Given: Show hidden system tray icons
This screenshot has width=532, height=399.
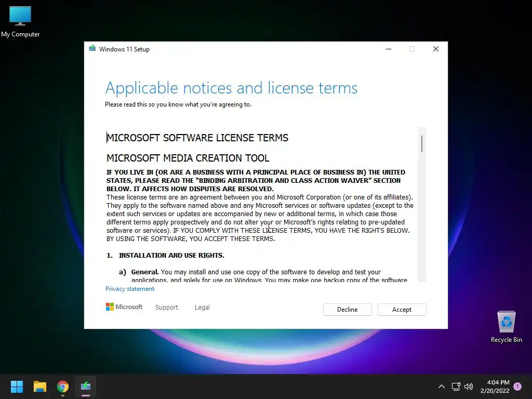Looking at the screenshot, I should click(x=442, y=387).
